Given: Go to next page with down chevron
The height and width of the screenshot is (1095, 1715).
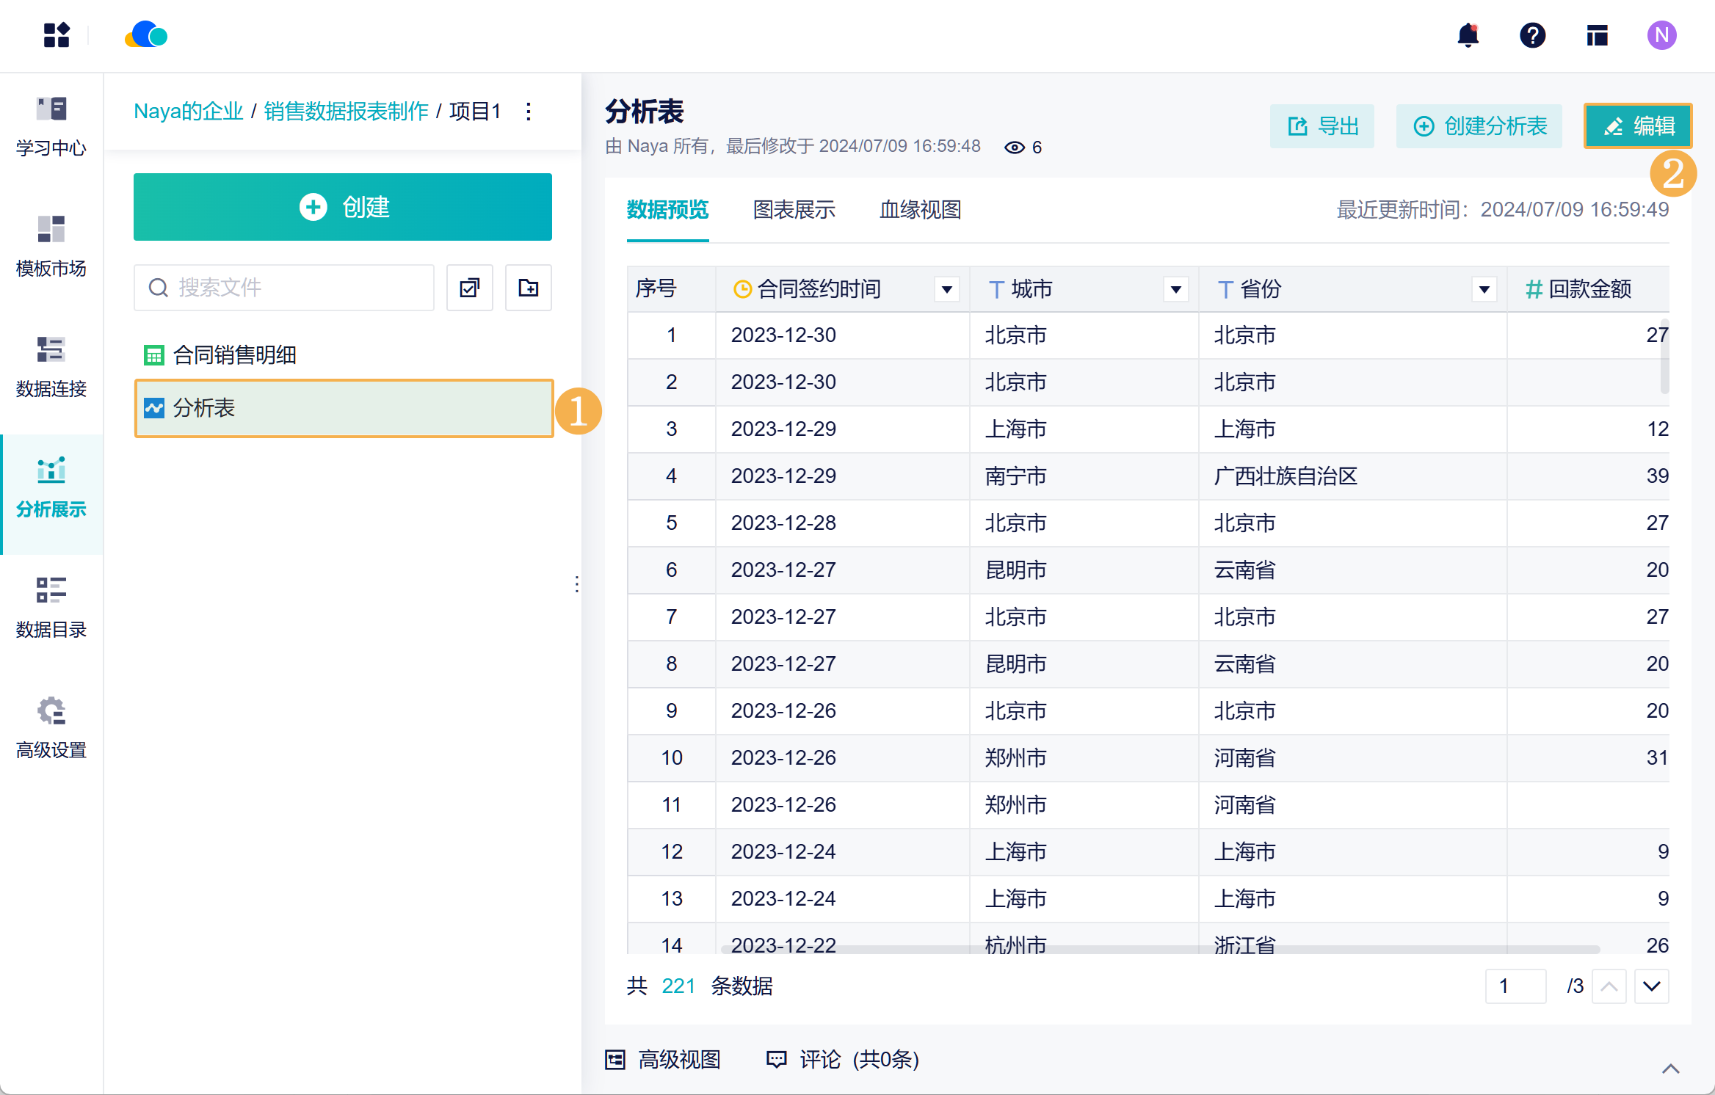Looking at the screenshot, I should coord(1651,986).
